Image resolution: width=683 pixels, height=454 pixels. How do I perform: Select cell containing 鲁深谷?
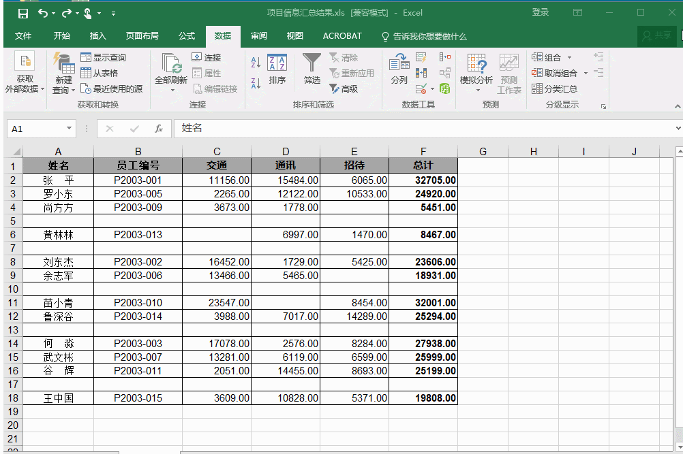tap(59, 317)
